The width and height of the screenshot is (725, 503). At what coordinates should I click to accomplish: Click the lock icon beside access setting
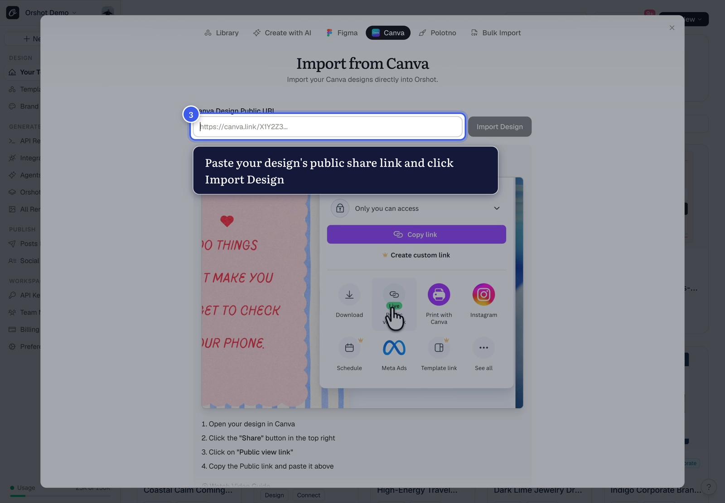340,208
